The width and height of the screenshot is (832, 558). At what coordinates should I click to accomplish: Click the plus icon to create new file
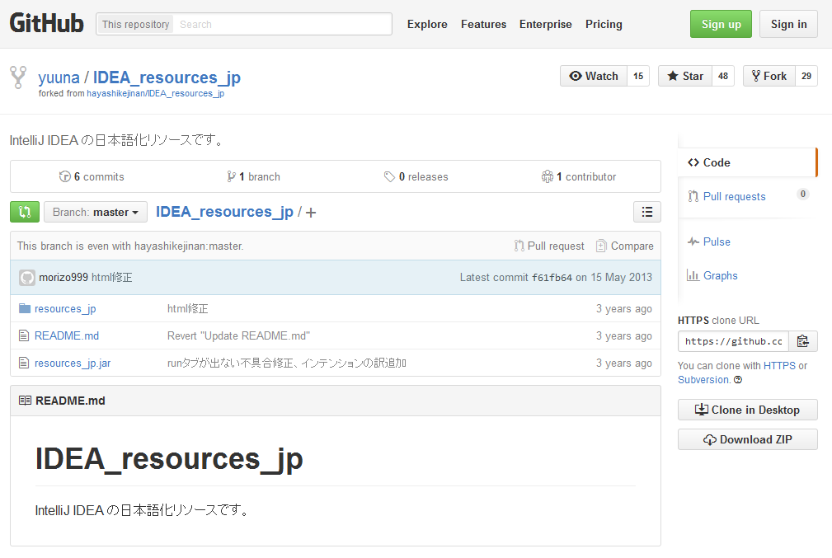pyautogui.click(x=311, y=213)
